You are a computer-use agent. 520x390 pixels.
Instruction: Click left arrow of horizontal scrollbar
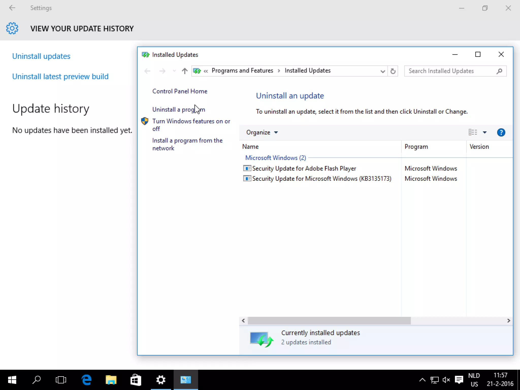pyautogui.click(x=243, y=321)
